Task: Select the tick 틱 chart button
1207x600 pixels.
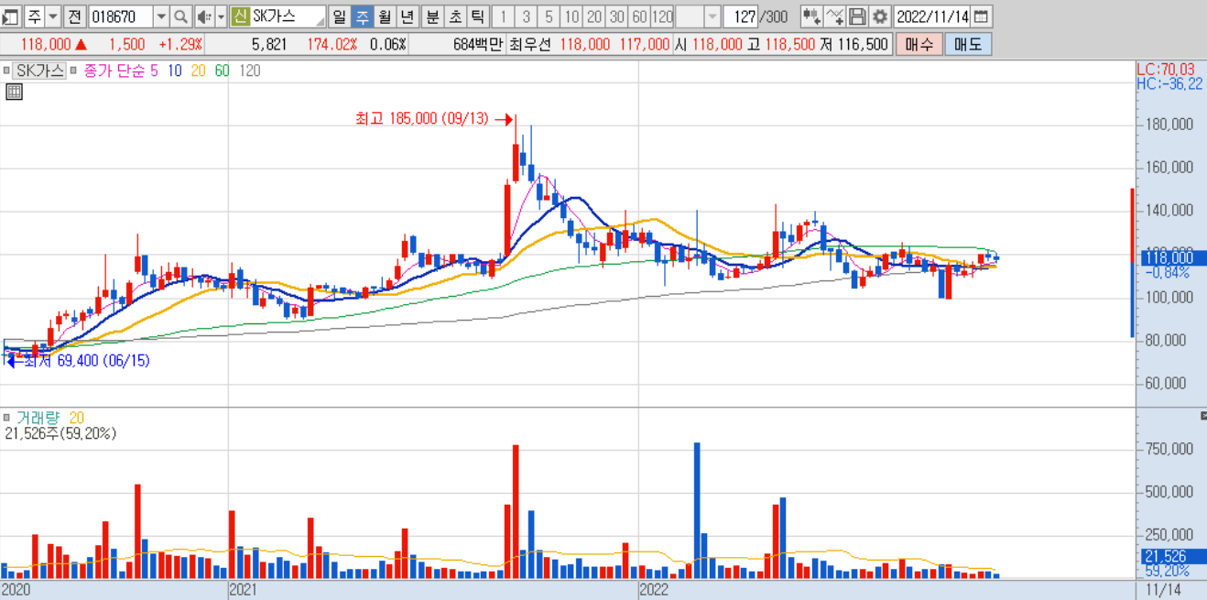Action: [x=477, y=16]
